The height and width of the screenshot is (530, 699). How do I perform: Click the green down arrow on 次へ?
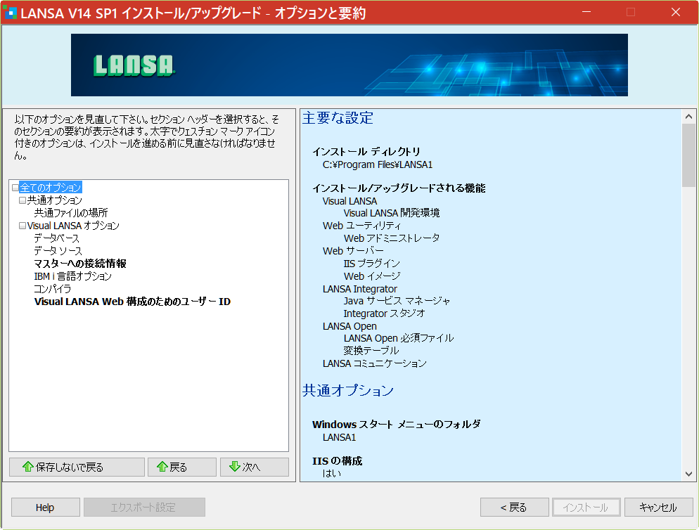[235, 467]
